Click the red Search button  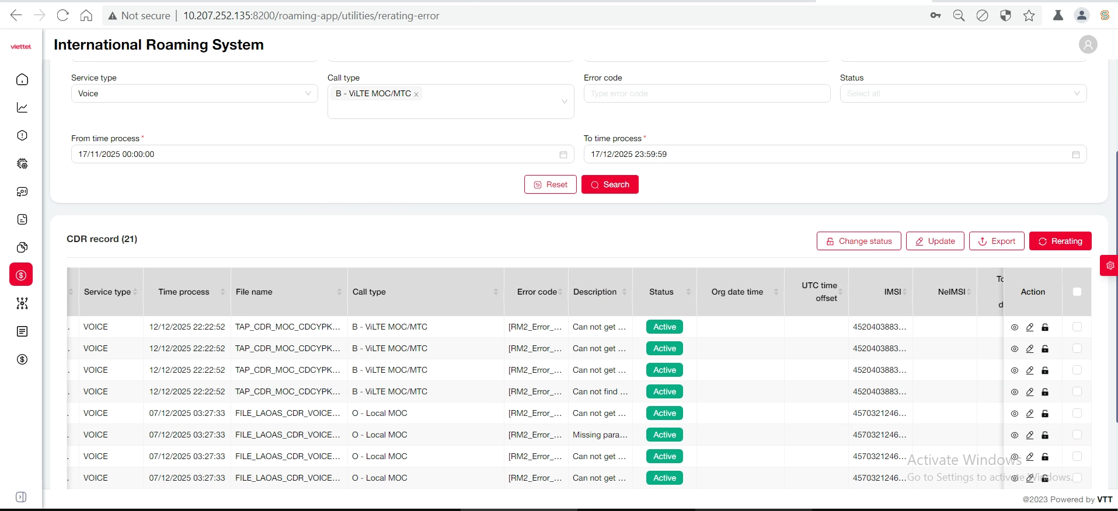pos(609,184)
